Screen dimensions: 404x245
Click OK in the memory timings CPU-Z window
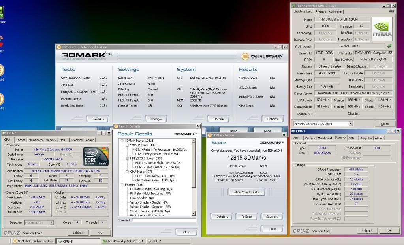click(389, 231)
